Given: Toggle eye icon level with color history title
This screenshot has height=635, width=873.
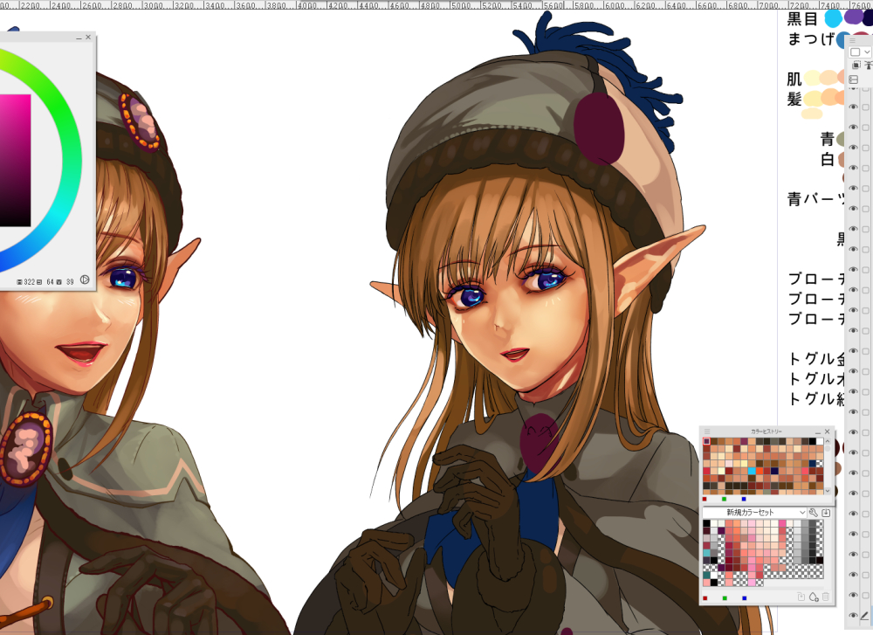Looking at the screenshot, I should [853, 432].
